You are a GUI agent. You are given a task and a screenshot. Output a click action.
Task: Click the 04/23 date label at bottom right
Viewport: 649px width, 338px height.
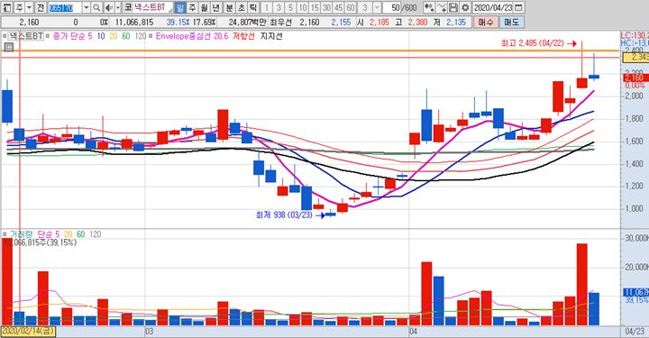635,332
